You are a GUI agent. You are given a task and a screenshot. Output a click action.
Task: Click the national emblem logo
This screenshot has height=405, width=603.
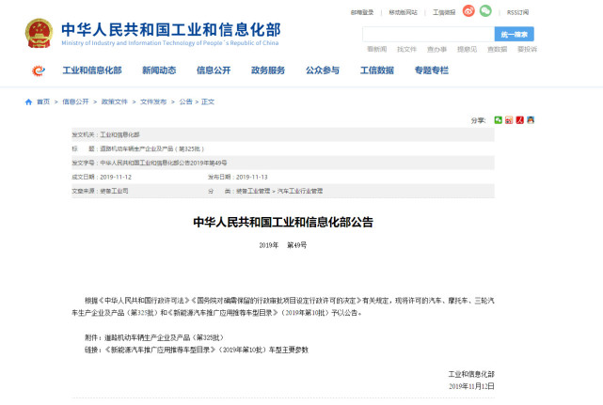(39, 33)
